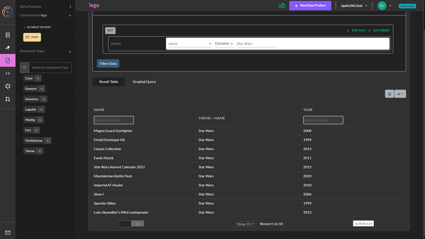The width and height of the screenshot is (425, 239).
Task: Add a new Color document
Action: (x=38, y=78)
